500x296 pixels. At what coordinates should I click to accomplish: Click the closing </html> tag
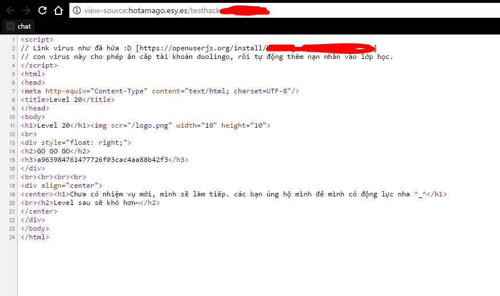click(x=35, y=238)
